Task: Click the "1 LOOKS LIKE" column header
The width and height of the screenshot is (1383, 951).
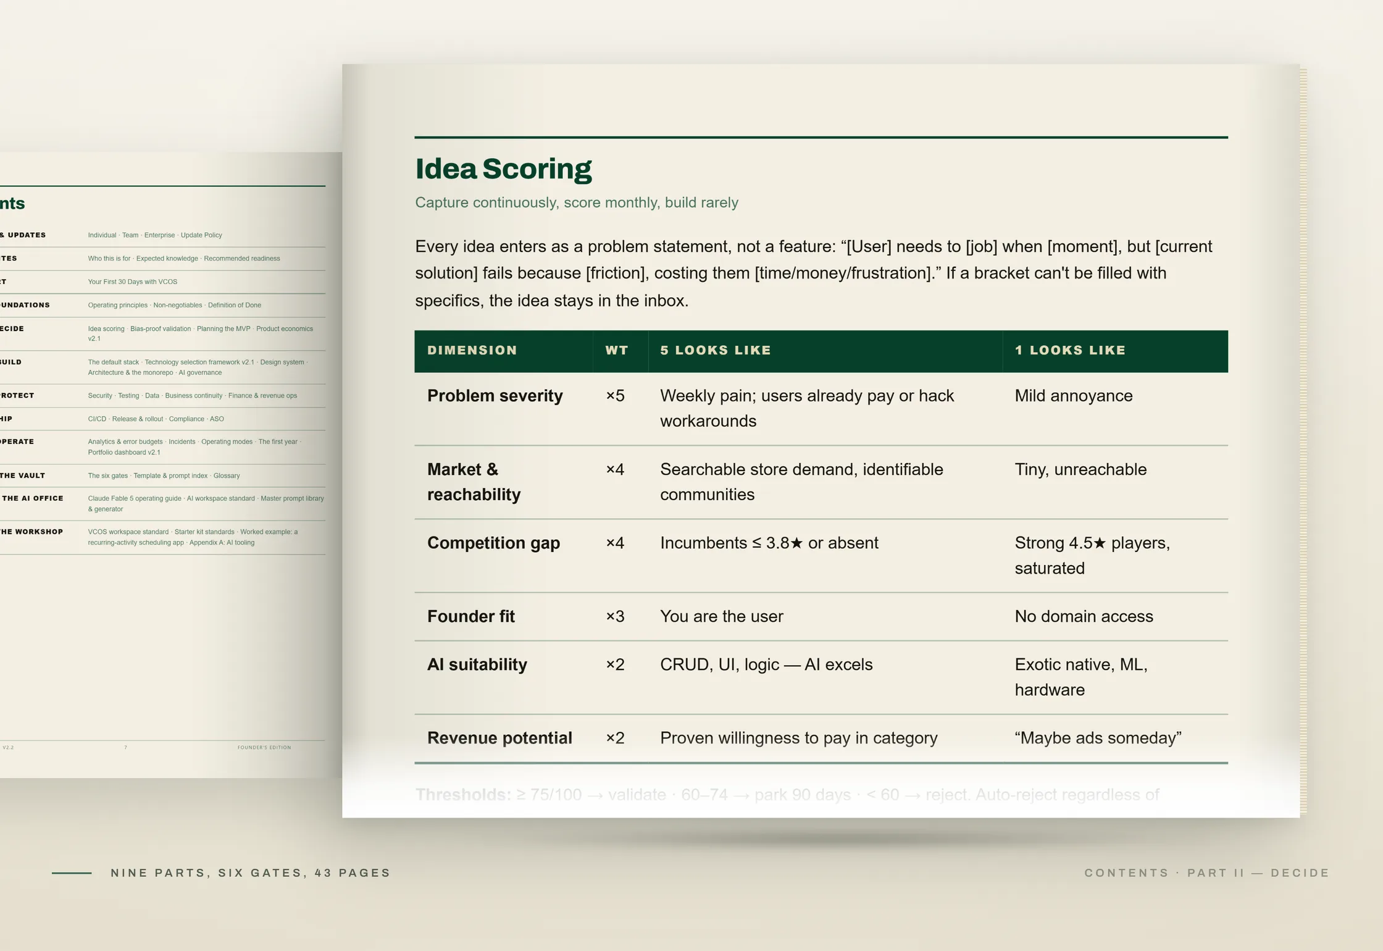Action: pyautogui.click(x=1070, y=350)
